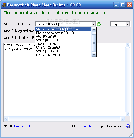Click 'Step 1. Select target:' label
Screen dimensions: 134x138
click(x=18, y=24)
